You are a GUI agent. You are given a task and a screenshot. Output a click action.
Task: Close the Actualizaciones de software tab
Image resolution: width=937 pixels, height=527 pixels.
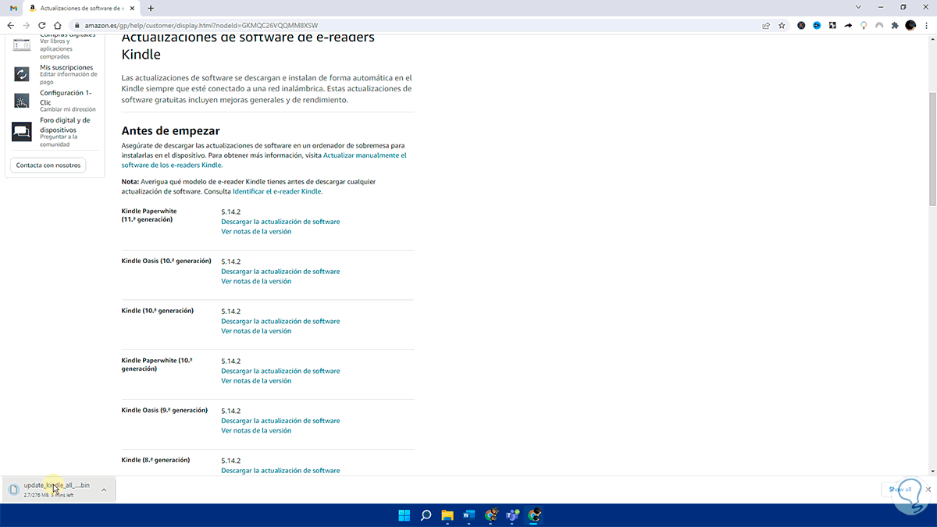(134, 8)
